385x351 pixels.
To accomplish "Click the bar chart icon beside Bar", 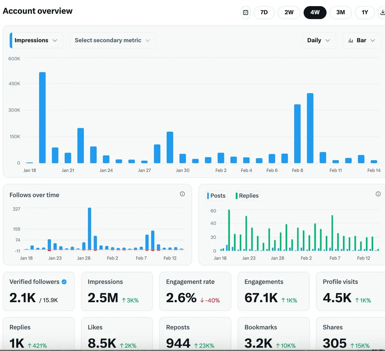I will click(351, 40).
